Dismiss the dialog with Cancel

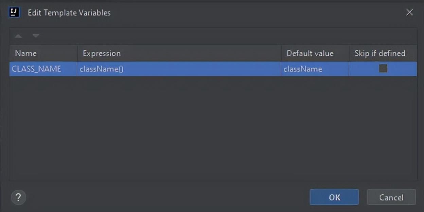coord(391,197)
